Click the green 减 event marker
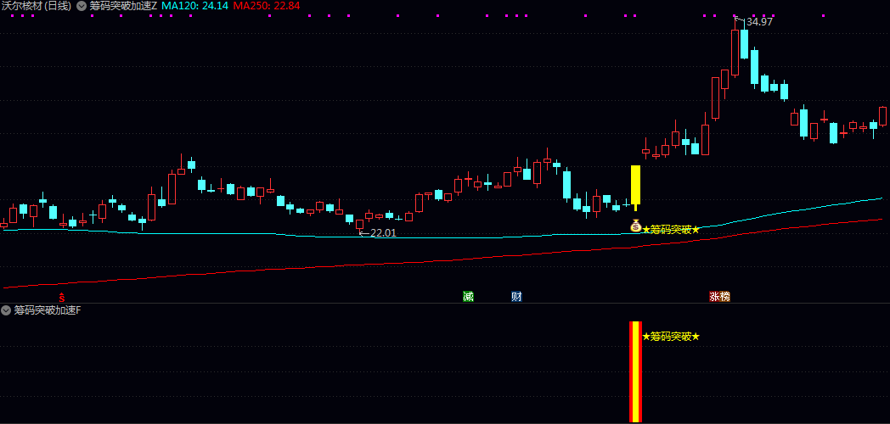The height and width of the screenshot is (424, 890). point(468,297)
